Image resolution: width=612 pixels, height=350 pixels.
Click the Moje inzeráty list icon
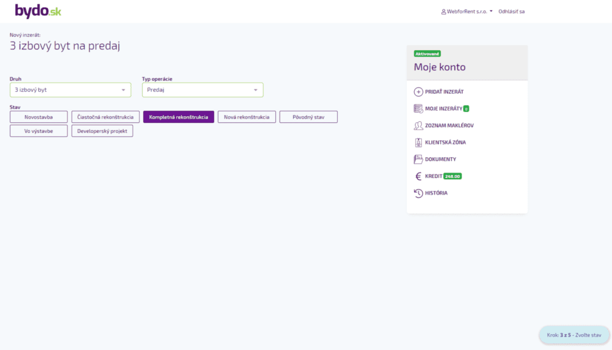(419, 108)
